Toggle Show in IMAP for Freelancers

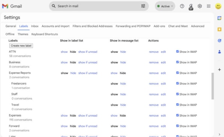coord(177,83)
